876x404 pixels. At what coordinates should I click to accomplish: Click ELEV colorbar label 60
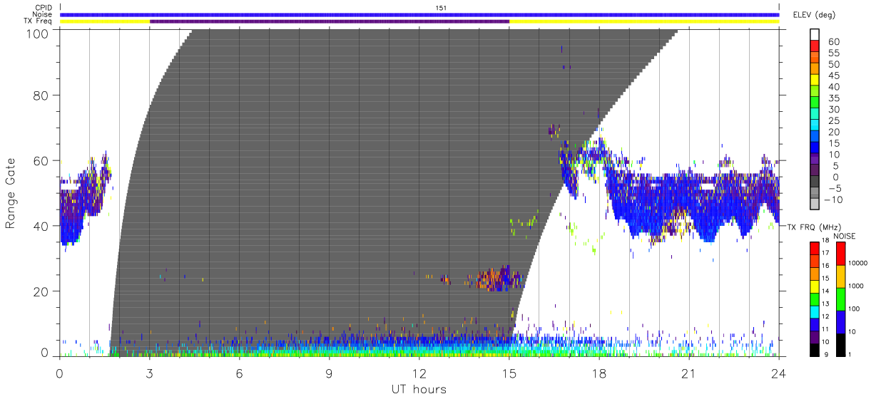pyautogui.click(x=833, y=42)
